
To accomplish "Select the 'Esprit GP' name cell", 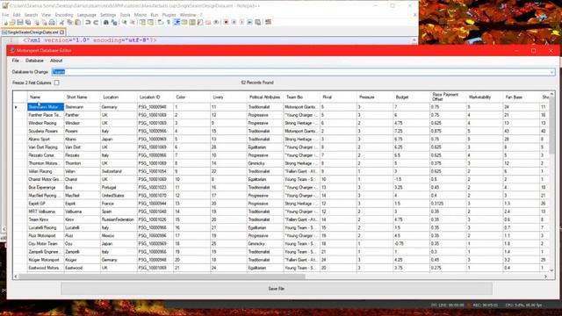I will (x=46, y=204).
